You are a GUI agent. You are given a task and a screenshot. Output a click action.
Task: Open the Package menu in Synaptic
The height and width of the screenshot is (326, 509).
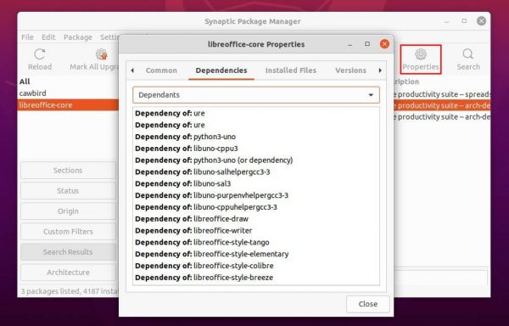coord(78,37)
